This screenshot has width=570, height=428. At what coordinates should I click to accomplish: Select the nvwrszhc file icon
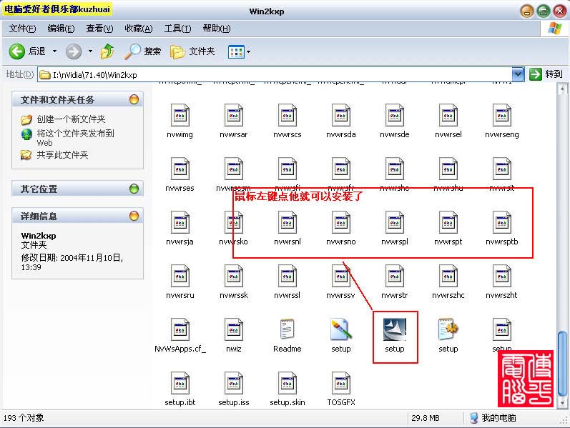point(448,276)
